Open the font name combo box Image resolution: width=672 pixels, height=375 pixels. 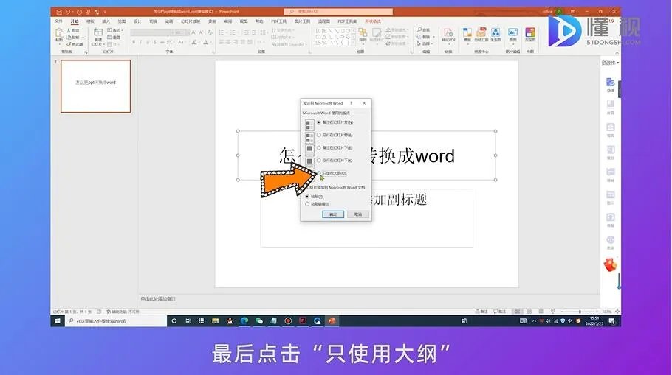[151, 32]
